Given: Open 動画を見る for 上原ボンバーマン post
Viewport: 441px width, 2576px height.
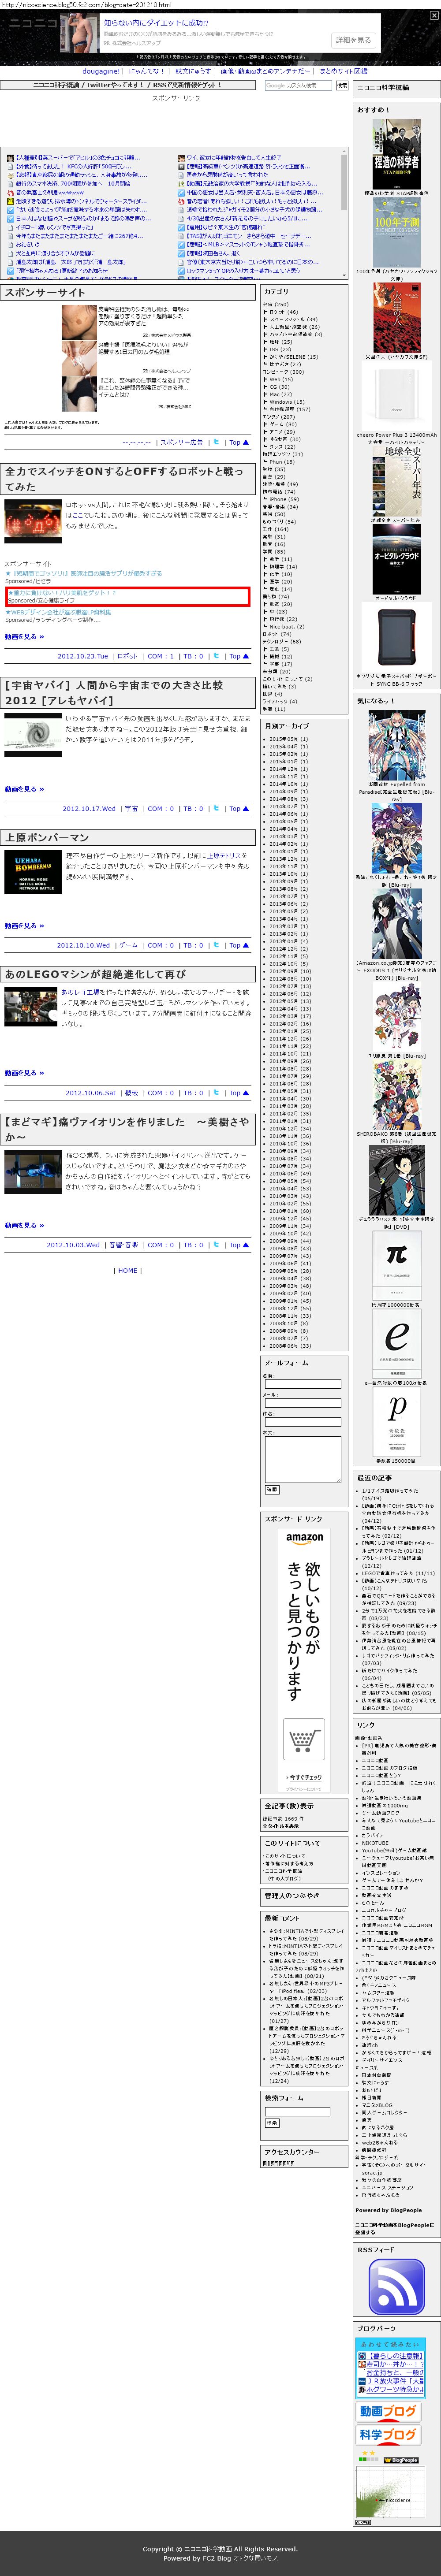Looking at the screenshot, I should (x=24, y=925).
